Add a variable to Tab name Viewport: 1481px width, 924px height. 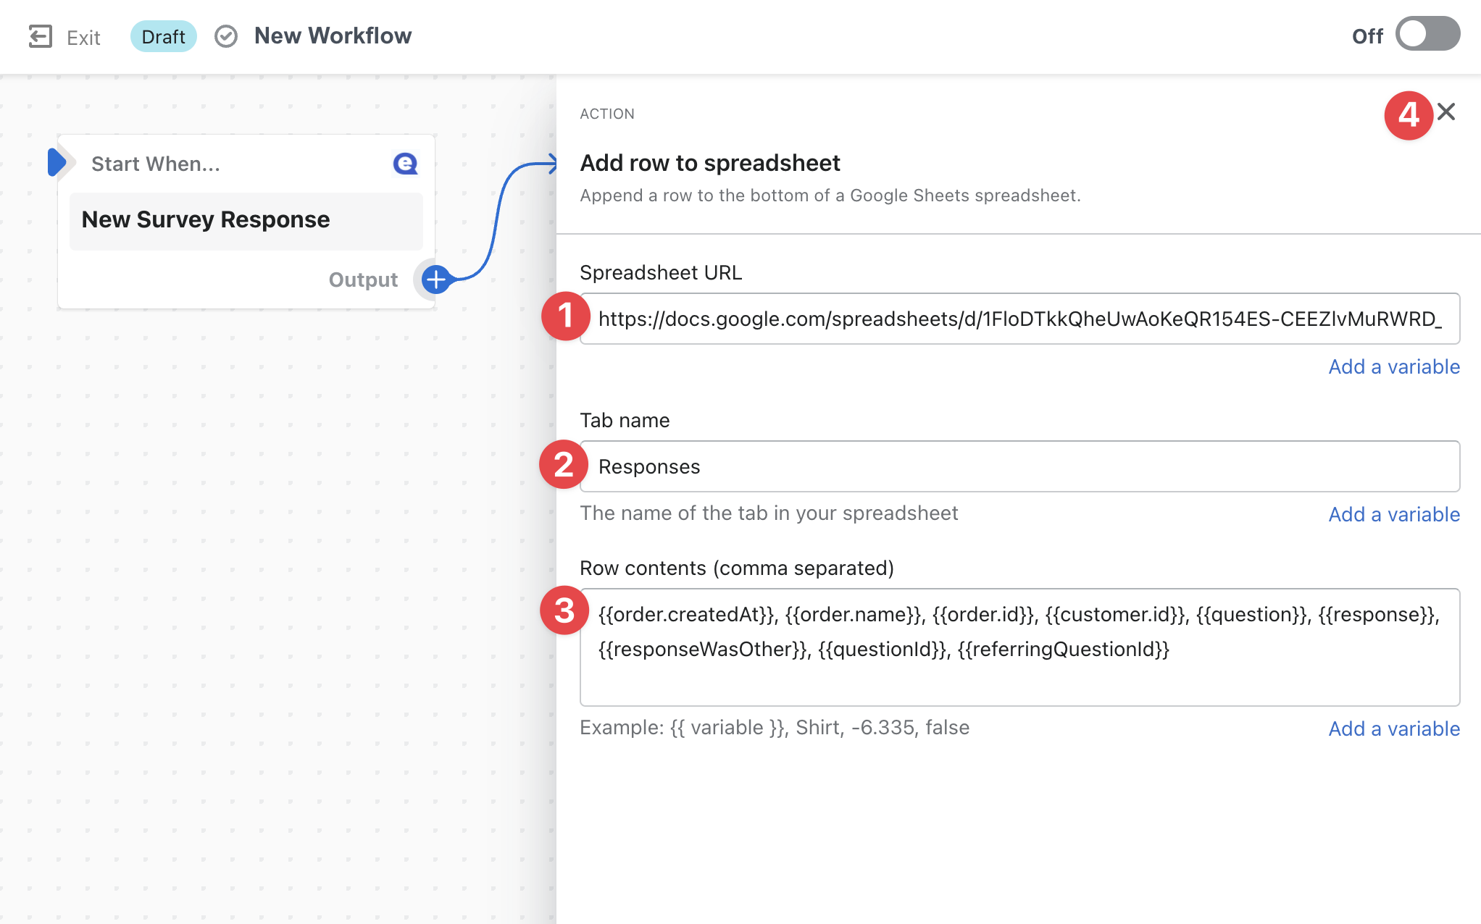1393,514
